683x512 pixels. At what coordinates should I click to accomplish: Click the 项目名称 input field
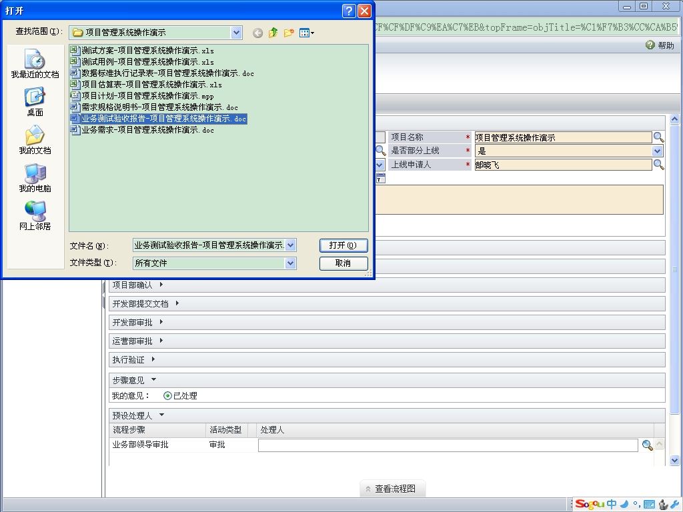[x=563, y=137]
